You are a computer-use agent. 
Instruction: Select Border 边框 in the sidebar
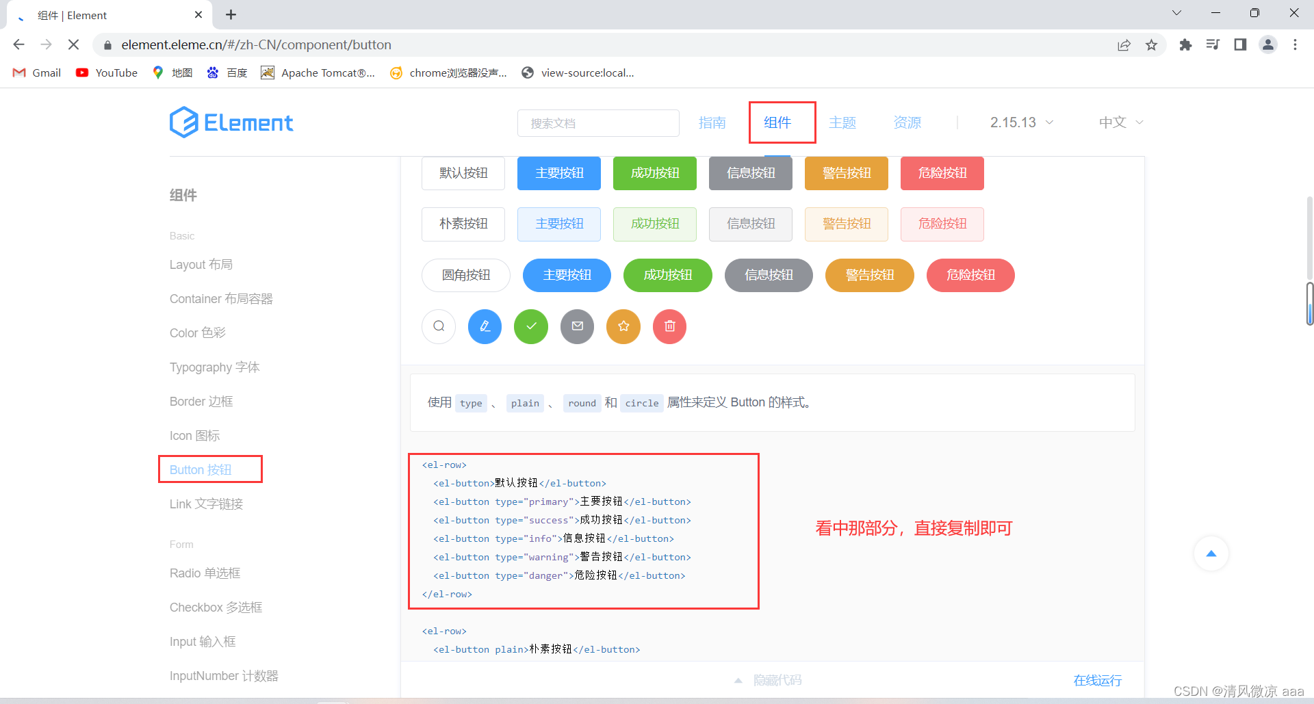[201, 402]
